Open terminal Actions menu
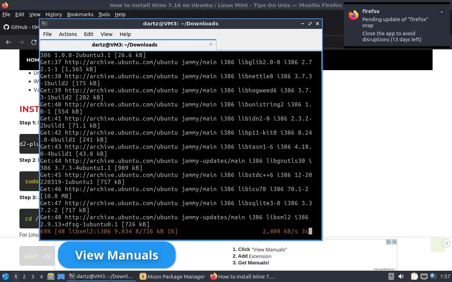The width and height of the screenshot is (452, 282). (68, 34)
